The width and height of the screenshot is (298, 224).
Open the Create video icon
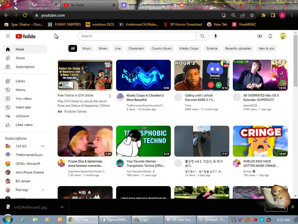260,36
